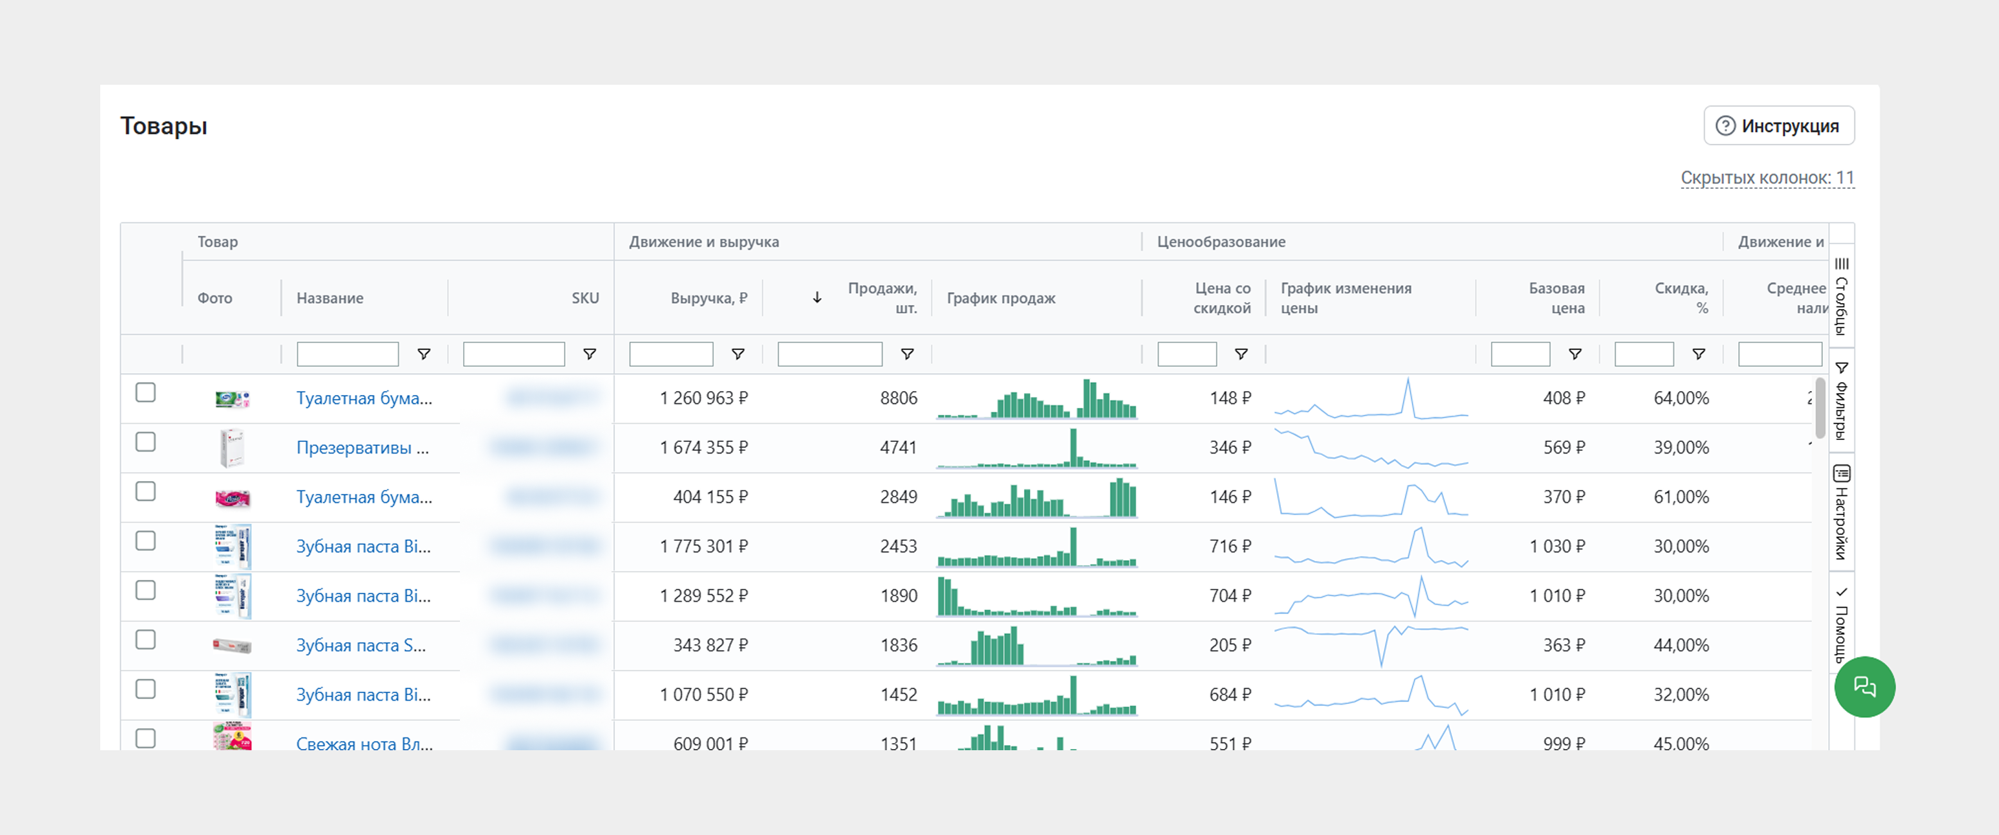The image size is (1999, 835).
Task: Click the Инструкция button
Action: coord(1779,126)
